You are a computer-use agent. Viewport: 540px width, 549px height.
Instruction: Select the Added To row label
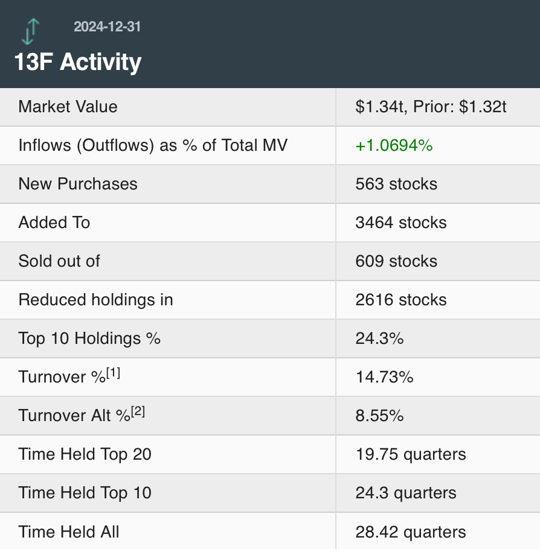pyautogui.click(x=54, y=223)
